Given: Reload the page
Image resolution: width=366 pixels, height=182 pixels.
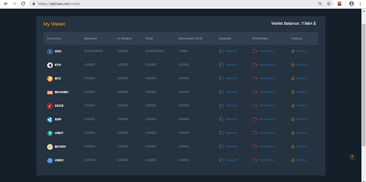Looking at the screenshot, I should [23, 4].
